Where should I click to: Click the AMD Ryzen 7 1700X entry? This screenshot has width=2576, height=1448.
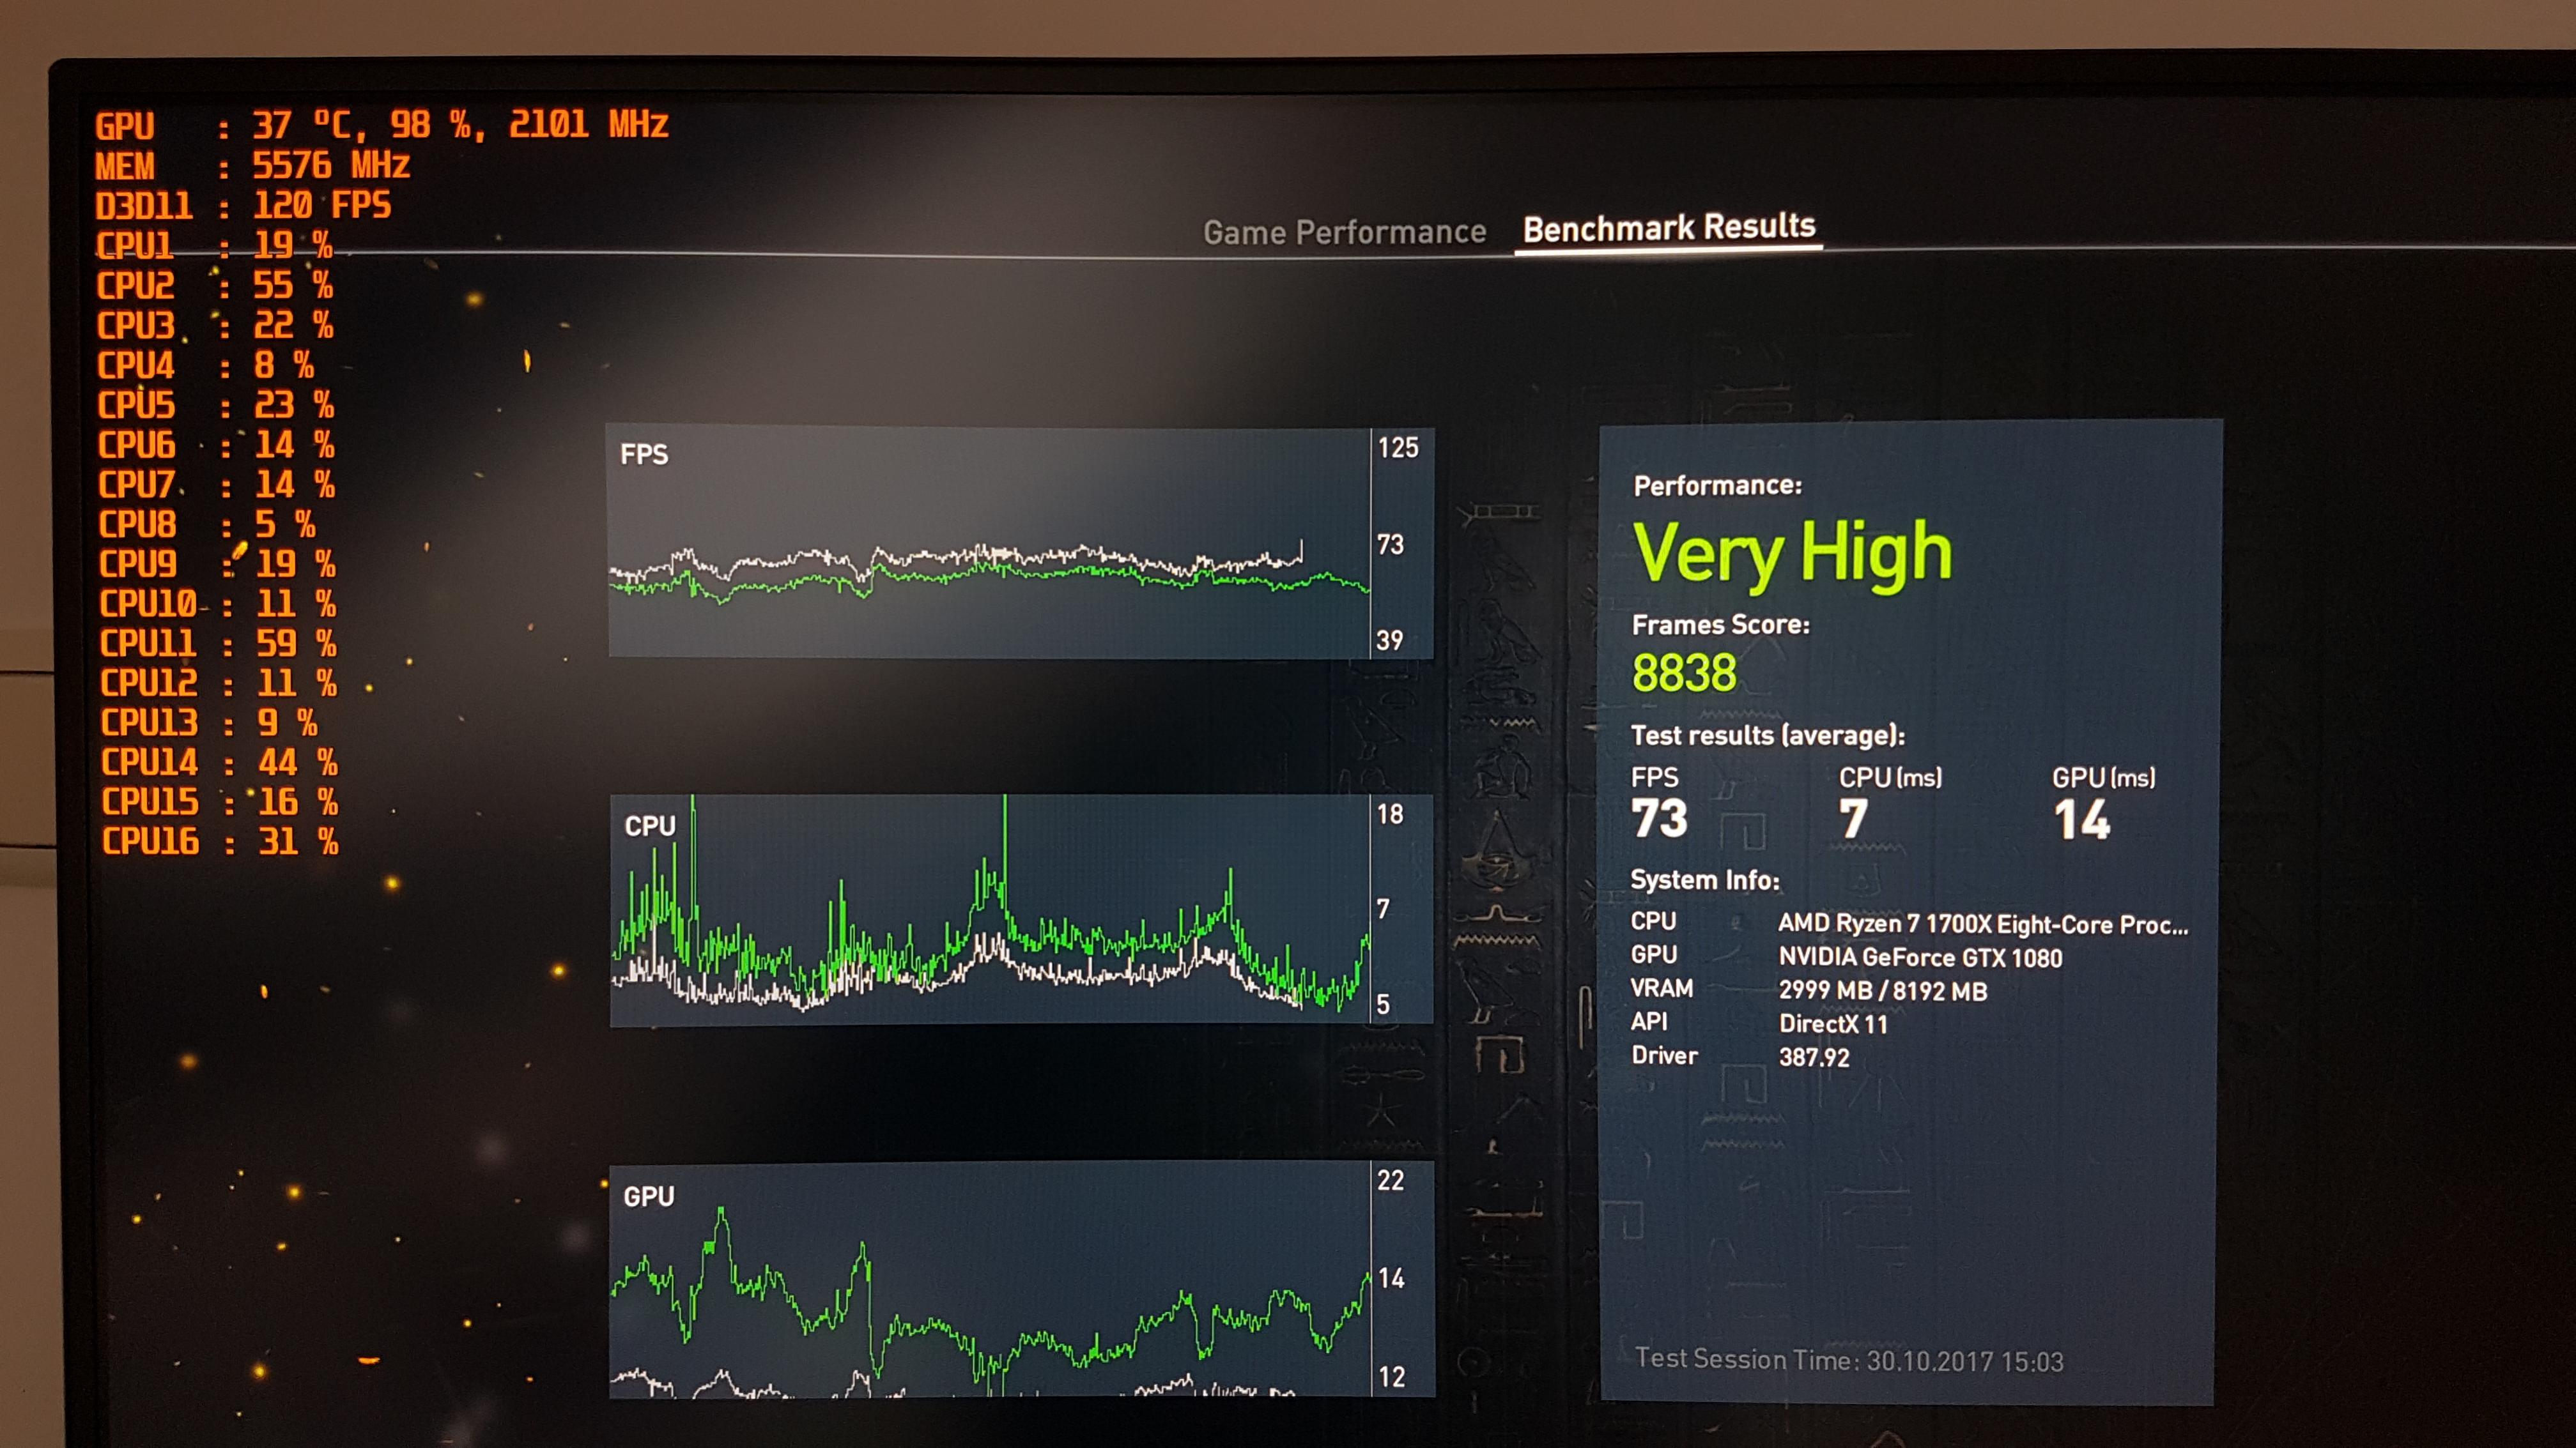pyautogui.click(x=1982, y=924)
